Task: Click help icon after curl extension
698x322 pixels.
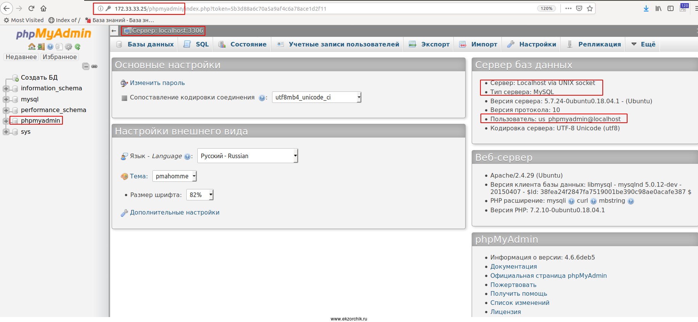Action: [x=593, y=201]
